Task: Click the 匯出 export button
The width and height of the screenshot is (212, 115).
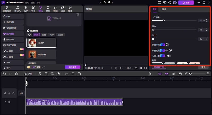Action: pos(186,3)
